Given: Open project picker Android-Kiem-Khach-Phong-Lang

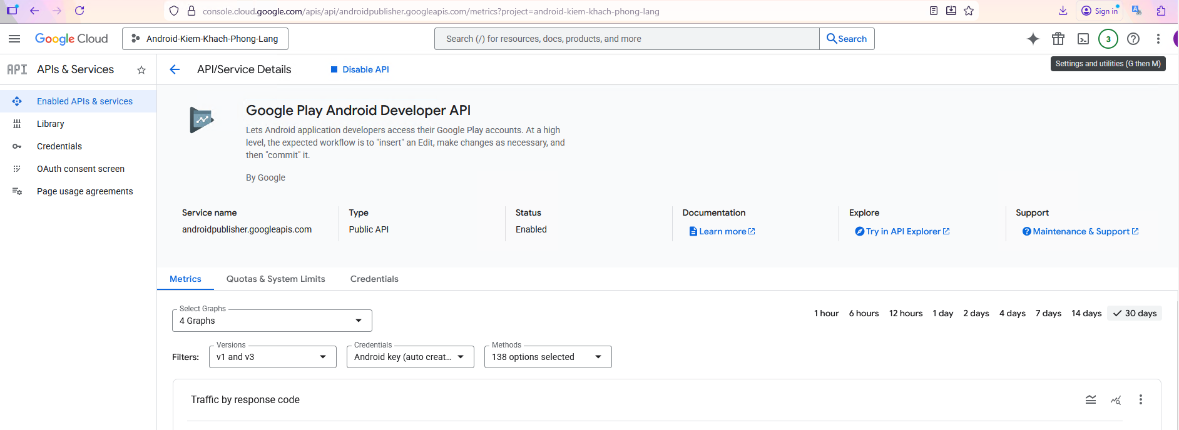Looking at the screenshot, I should coord(205,39).
